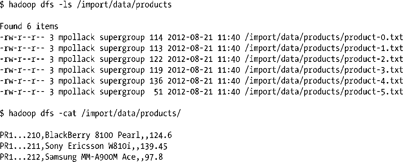Click the Sony Ericsson W810i output line
403x162 pixels.
(84, 146)
